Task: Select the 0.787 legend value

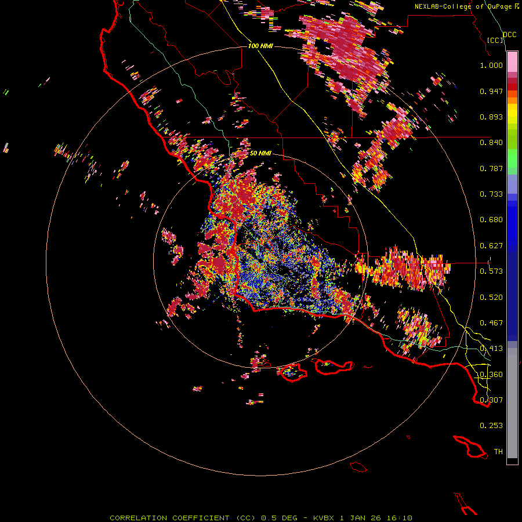Action: 491,168
